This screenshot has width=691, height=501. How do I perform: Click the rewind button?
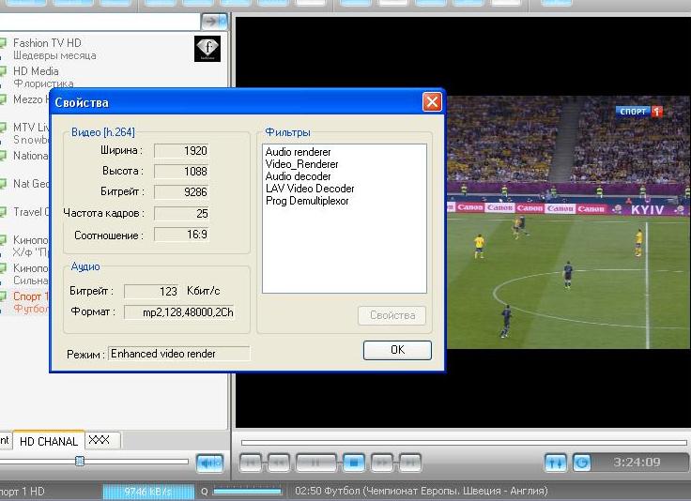pyautogui.click(x=279, y=462)
